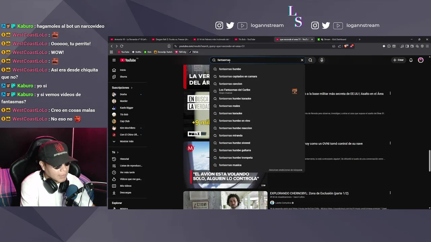Open the YouTube hamburger guide menu
The image size is (431, 242).
114,60
